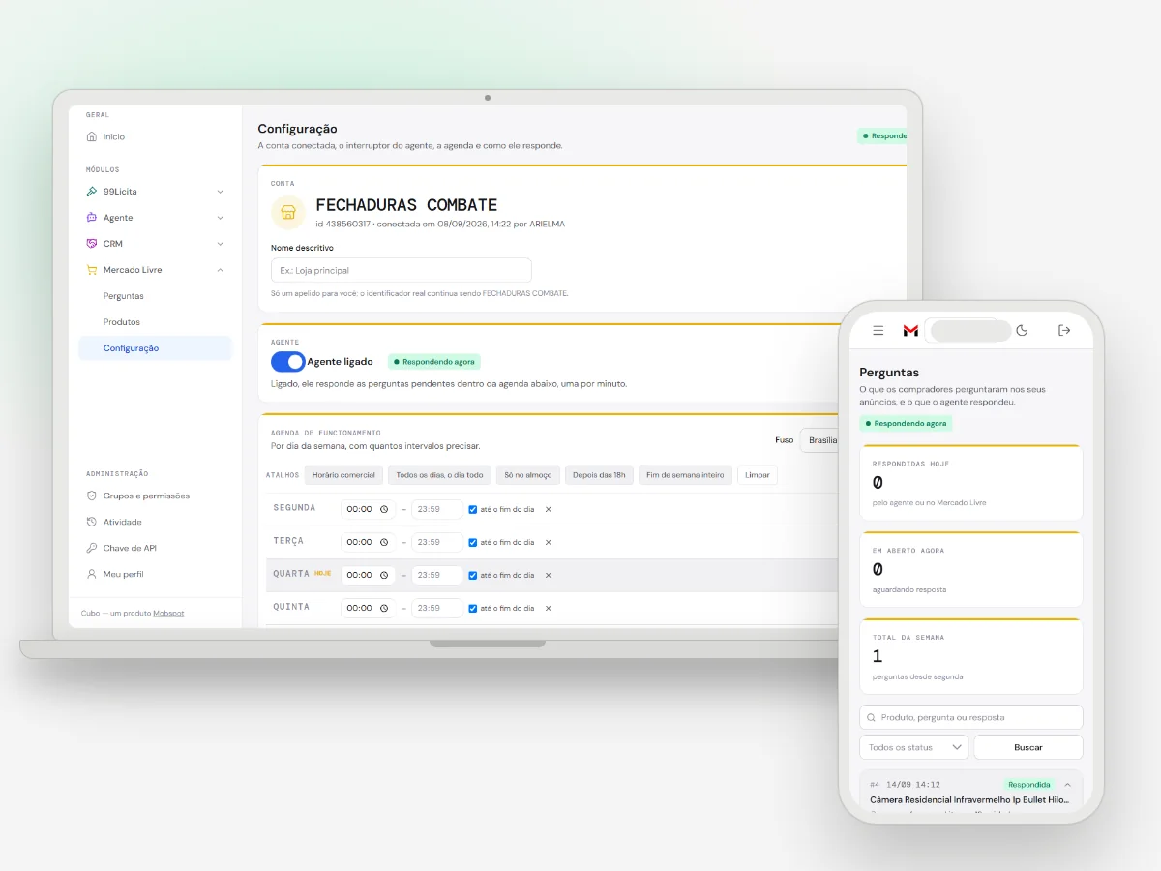Toggle the Agente ligado switch

pyautogui.click(x=287, y=362)
